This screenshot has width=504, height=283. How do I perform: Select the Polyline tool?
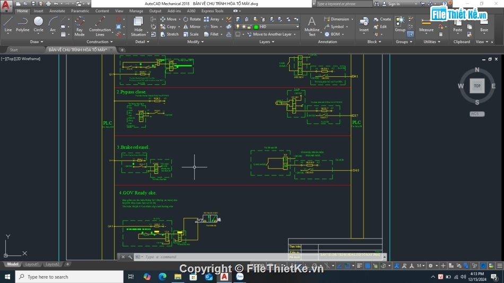(22, 25)
